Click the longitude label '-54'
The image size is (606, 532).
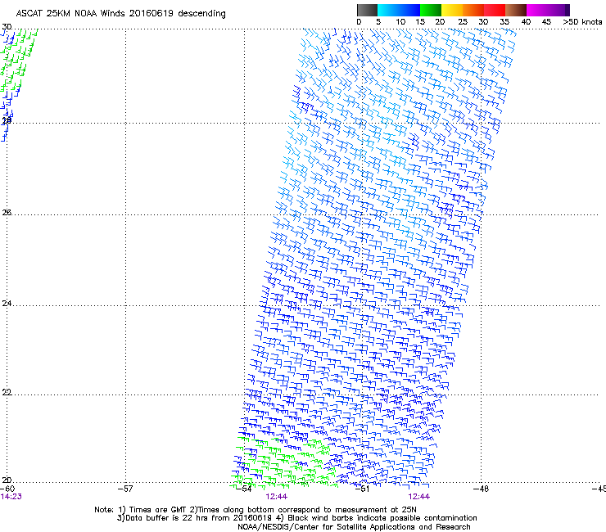pos(244,489)
